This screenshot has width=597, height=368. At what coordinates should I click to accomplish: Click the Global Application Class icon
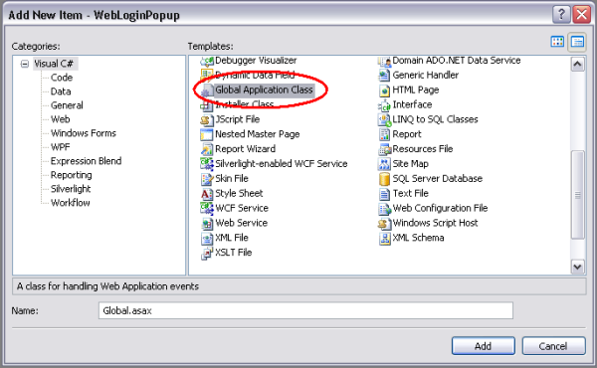click(207, 91)
